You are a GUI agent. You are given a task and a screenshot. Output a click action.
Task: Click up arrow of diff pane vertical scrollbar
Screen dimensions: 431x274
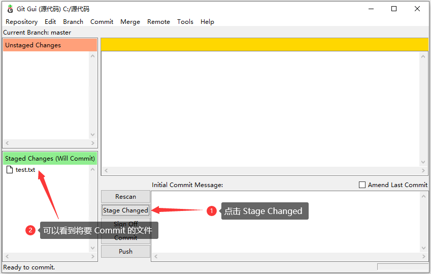pos(423,56)
